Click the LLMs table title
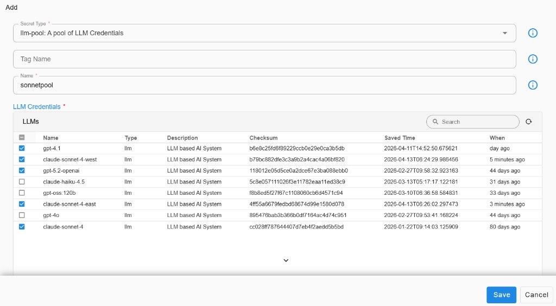This screenshot has width=556, height=306. 31,122
